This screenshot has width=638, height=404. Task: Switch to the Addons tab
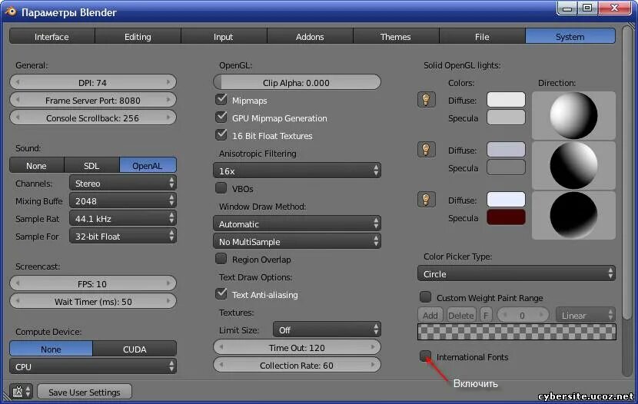tap(310, 36)
